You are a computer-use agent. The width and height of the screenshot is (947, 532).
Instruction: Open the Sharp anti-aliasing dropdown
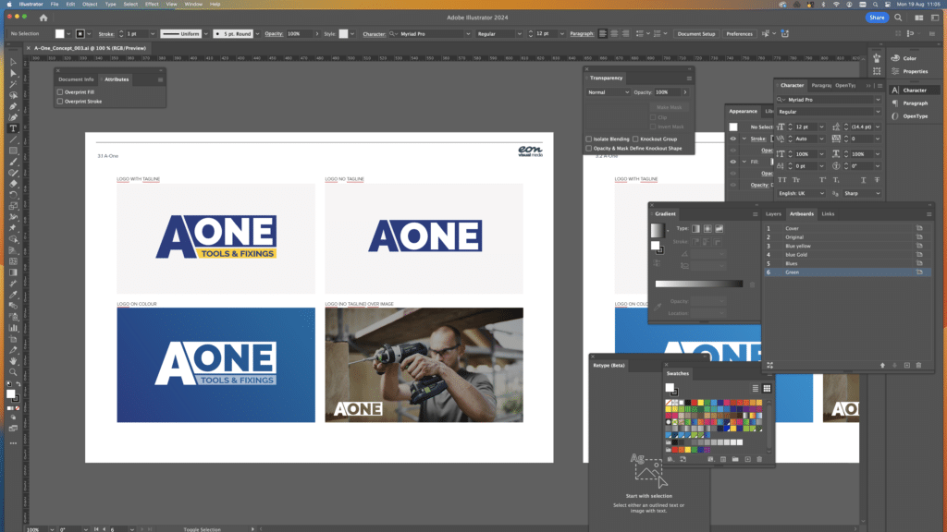click(x=862, y=194)
